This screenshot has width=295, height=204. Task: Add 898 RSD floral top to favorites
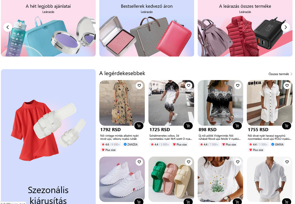[x=238, y=85]
